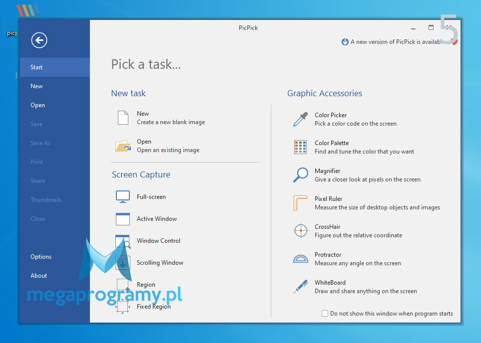This screenshot has height=343, width=481.
Task: Open Thumbnails from the sidebar
Action: 55,200
